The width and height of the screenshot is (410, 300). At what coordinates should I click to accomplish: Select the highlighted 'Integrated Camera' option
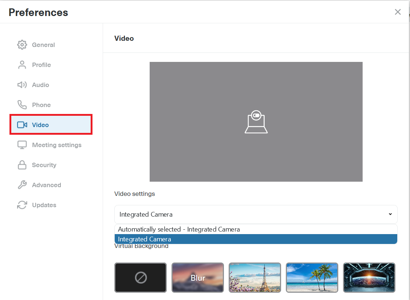(x=145, y=239)
